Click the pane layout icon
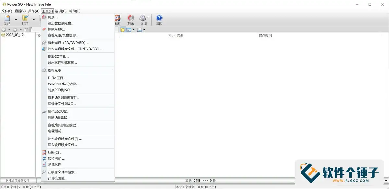The width and height of the screenshot is (389, 189). click(x=139, y=30)
